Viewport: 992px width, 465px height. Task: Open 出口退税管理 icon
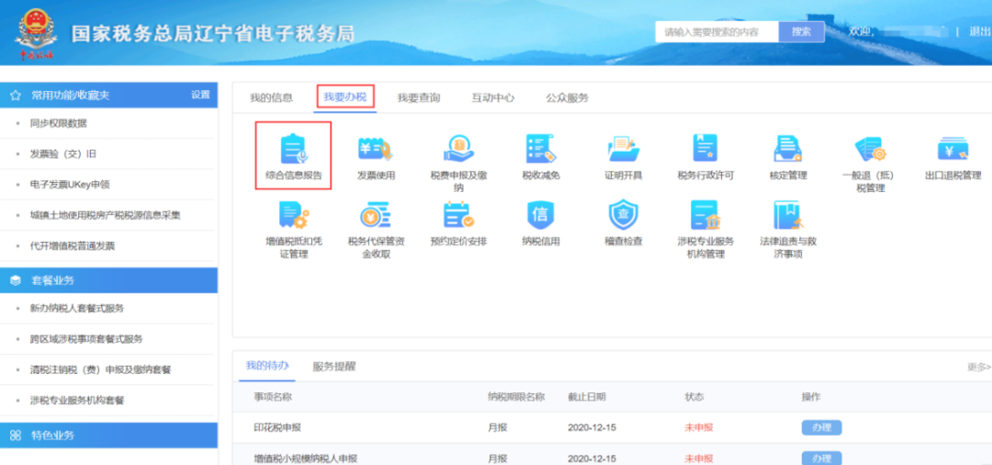pos(953,149)
